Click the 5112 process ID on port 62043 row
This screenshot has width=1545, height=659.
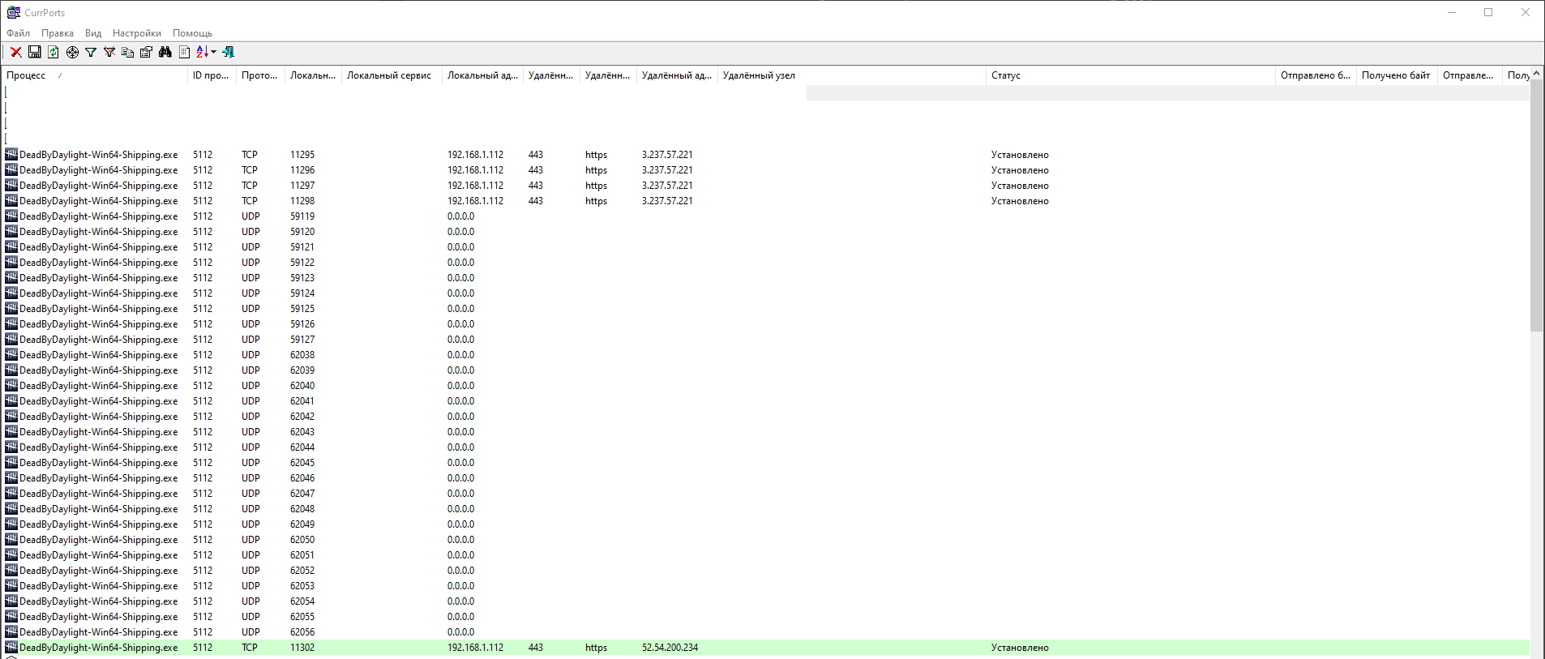click(x=203, y=431)
